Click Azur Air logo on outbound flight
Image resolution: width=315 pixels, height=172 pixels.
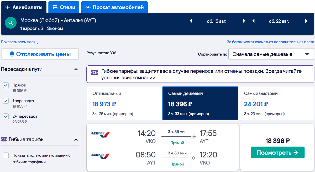tap(100, 135)
